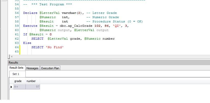210x103 pixels.
Task: Click line number 59 in gutter
Action: click(x=17, y=26)
